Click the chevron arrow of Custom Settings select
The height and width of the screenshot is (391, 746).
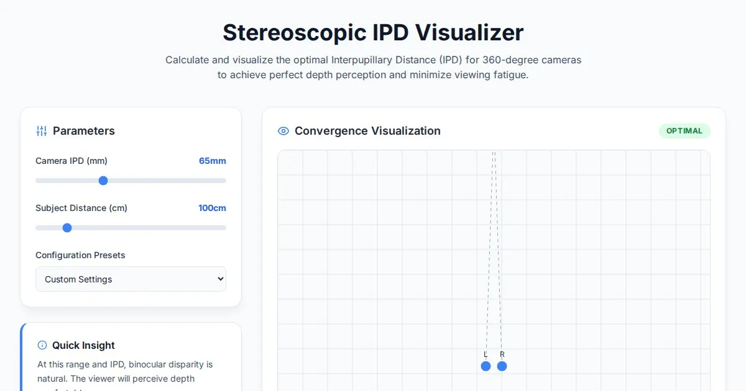click(219, 279)
